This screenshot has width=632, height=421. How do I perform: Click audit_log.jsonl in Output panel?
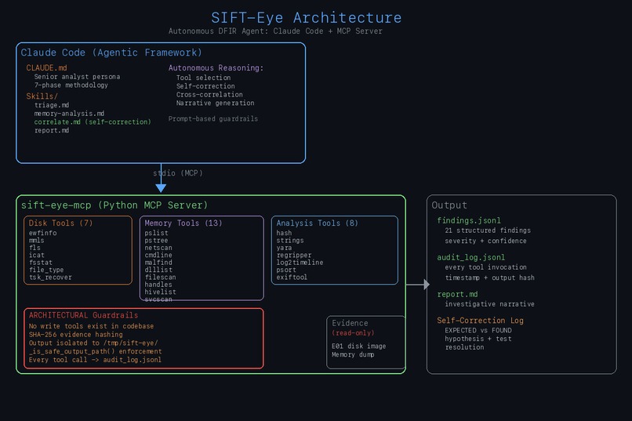point(471,257)
